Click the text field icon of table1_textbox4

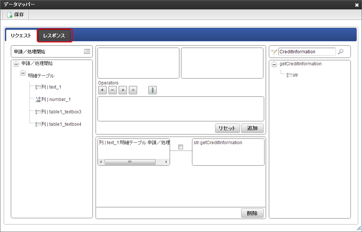tap(38, 124)
